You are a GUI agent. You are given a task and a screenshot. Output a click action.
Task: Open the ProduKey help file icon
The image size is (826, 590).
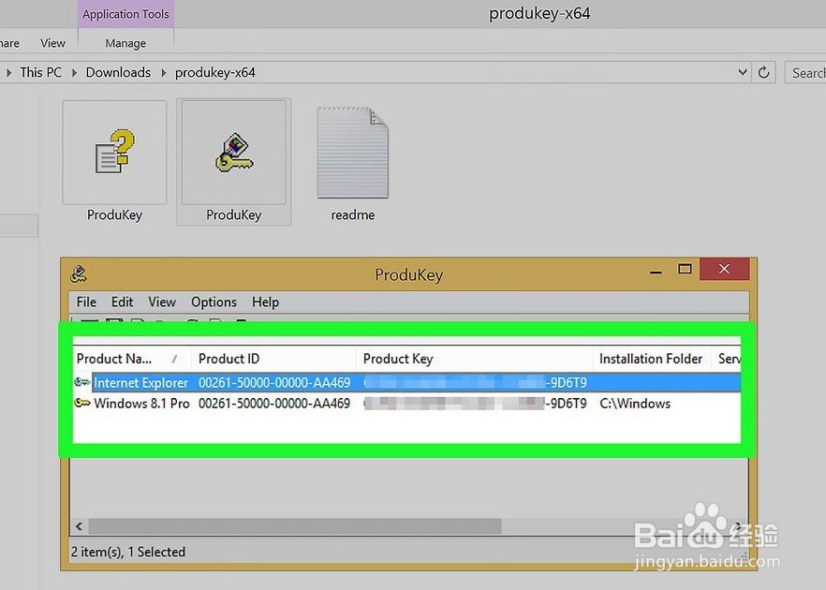[114, 153]
